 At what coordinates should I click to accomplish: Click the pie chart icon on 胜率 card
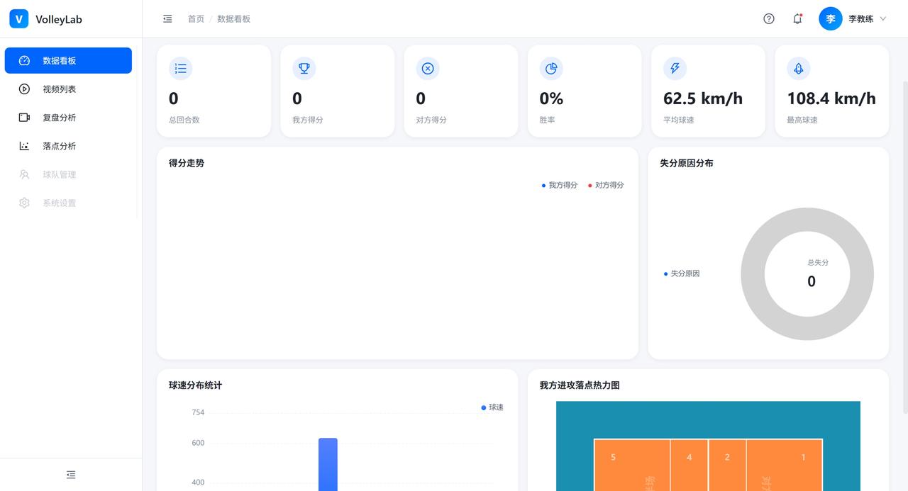click(551, 69)
